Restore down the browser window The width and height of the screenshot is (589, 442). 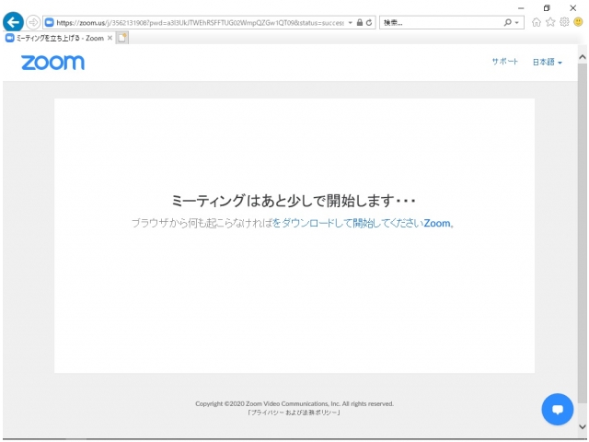coord(547,8)
